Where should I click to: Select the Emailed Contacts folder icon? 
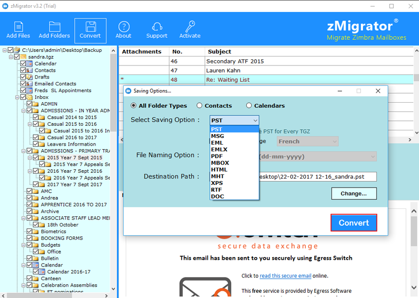[x=29, y=84]
